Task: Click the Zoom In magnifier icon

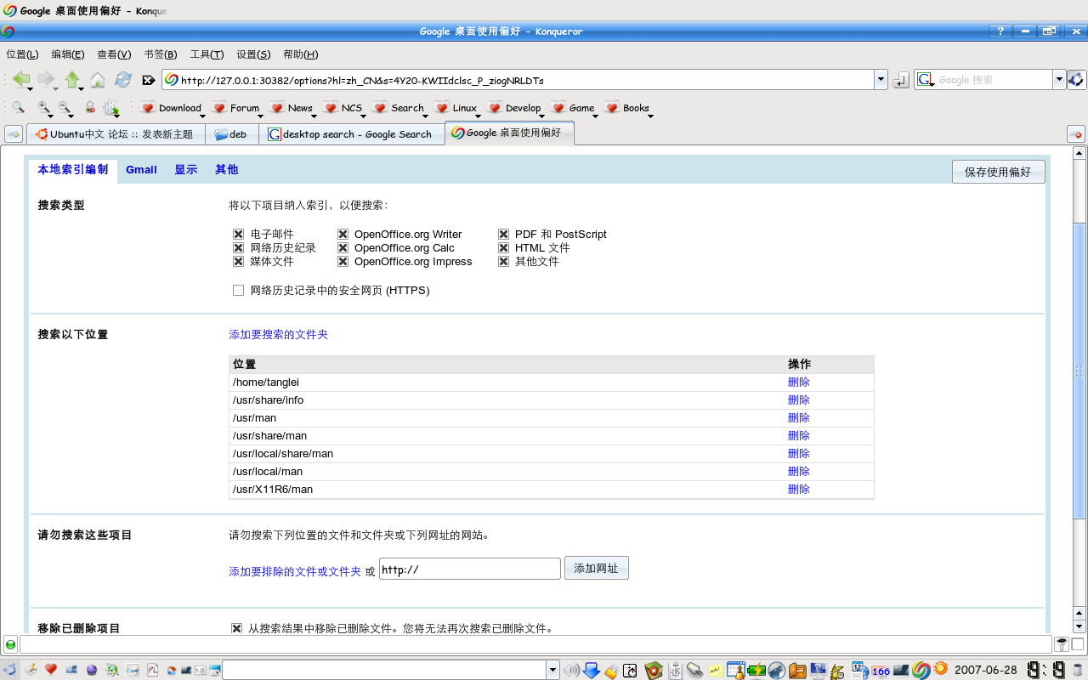Action: point(43,108)
